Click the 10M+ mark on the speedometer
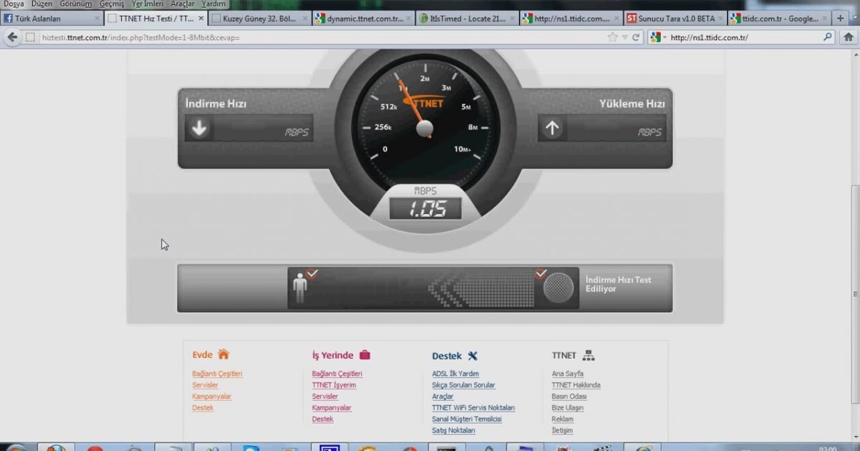 click(463, 149)
